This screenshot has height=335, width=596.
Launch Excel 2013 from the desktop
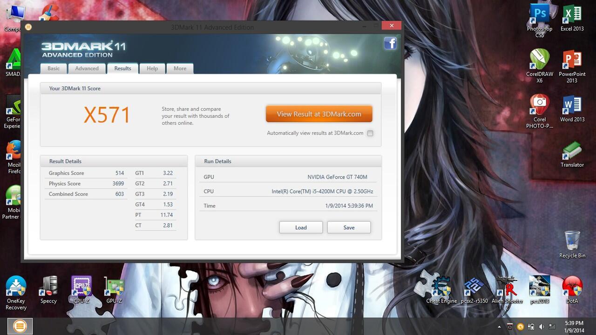(x=572, y=18)
